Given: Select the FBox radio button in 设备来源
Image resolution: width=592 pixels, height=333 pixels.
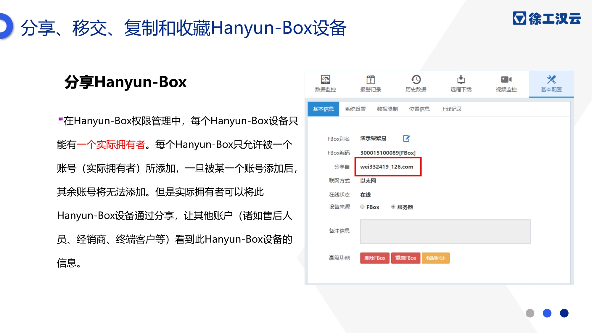Looking at the screenshot, I should tap(362, 207).
